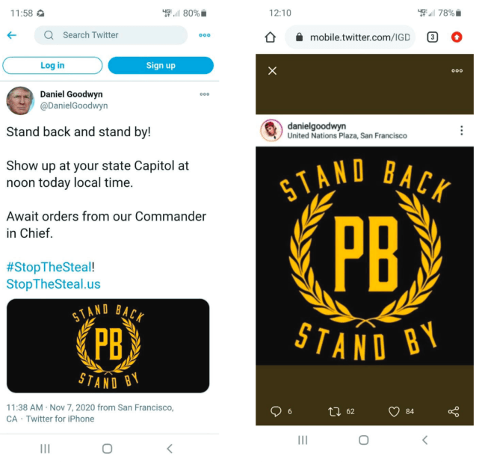Open the browser tab counter showing 3
The height and width of the screenshot is (462, 479).
click(x=432, y=37)
